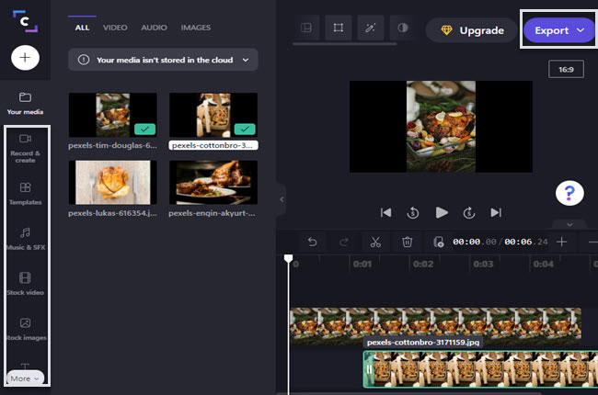The width and height of the screenshot is (598, 395).
Task: Collapse the preview with the down chevron
Action: click(569, 224)
